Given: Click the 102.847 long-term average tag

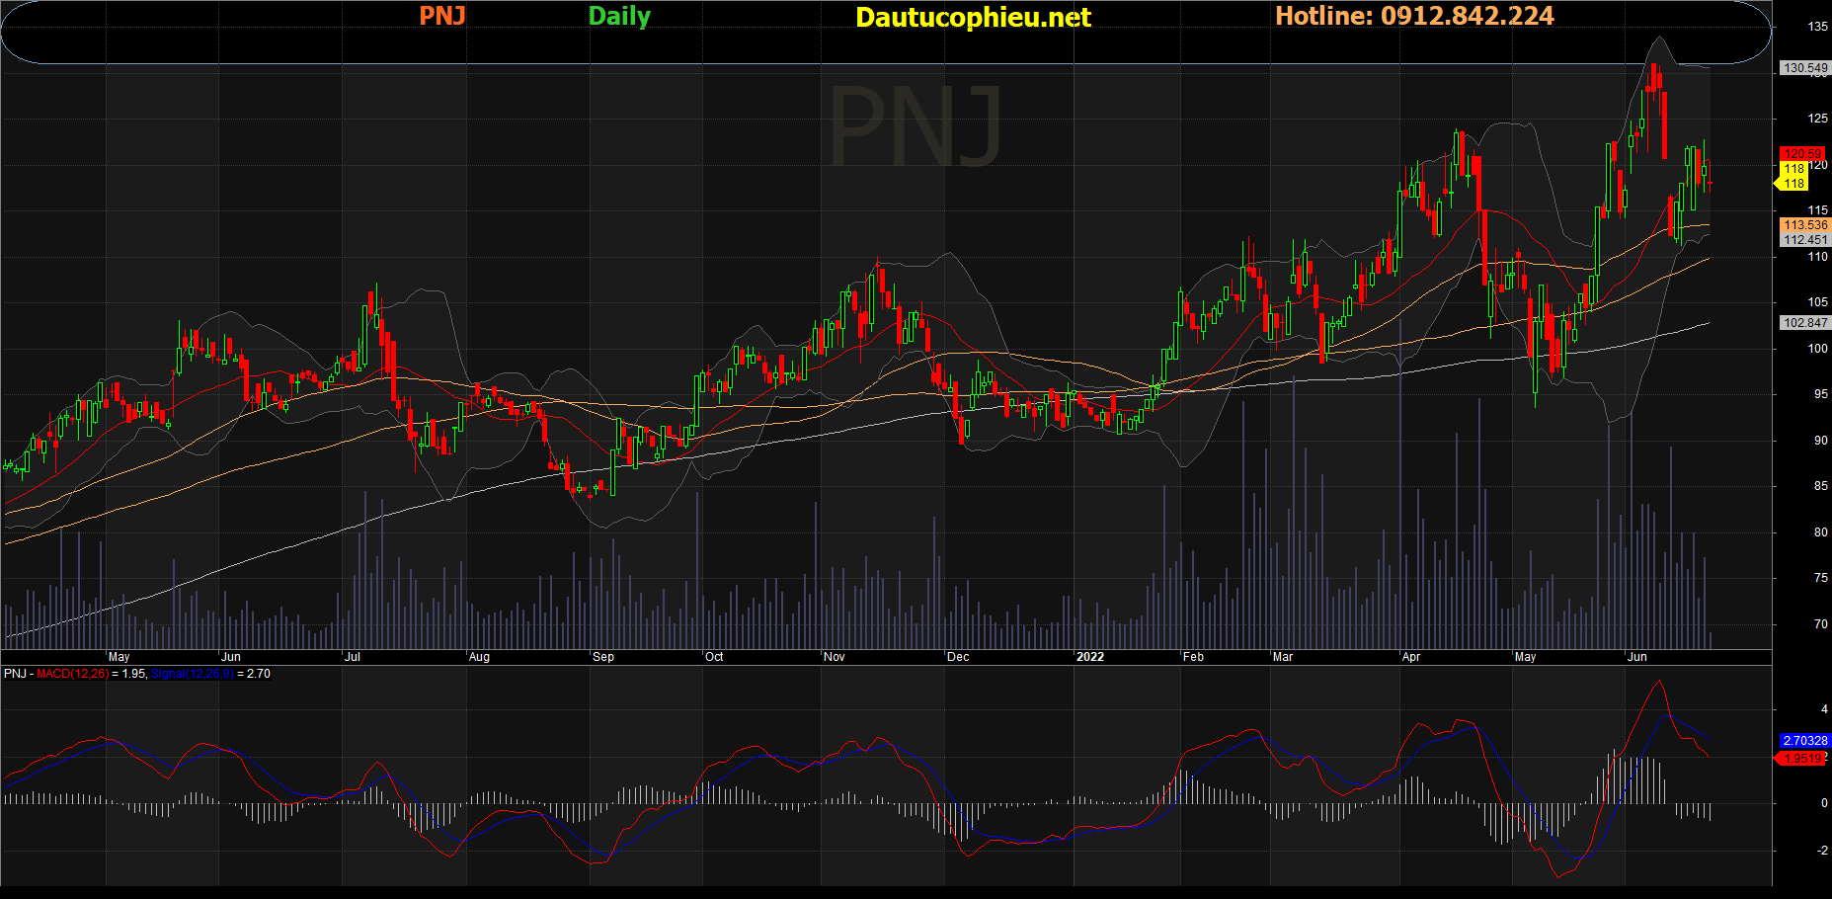Looking at the screenshot, I should click(1804, 323).
